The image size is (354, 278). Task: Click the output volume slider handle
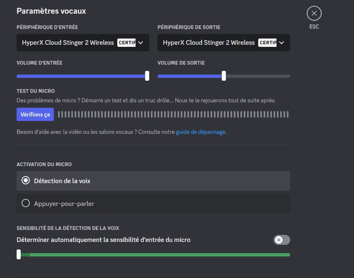224,76
